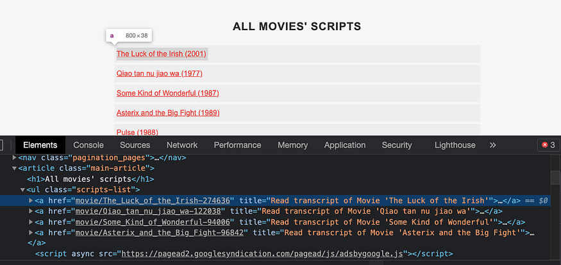Open the Sources tab
Viewport: 561px width, 265px height.
[135, 145]
